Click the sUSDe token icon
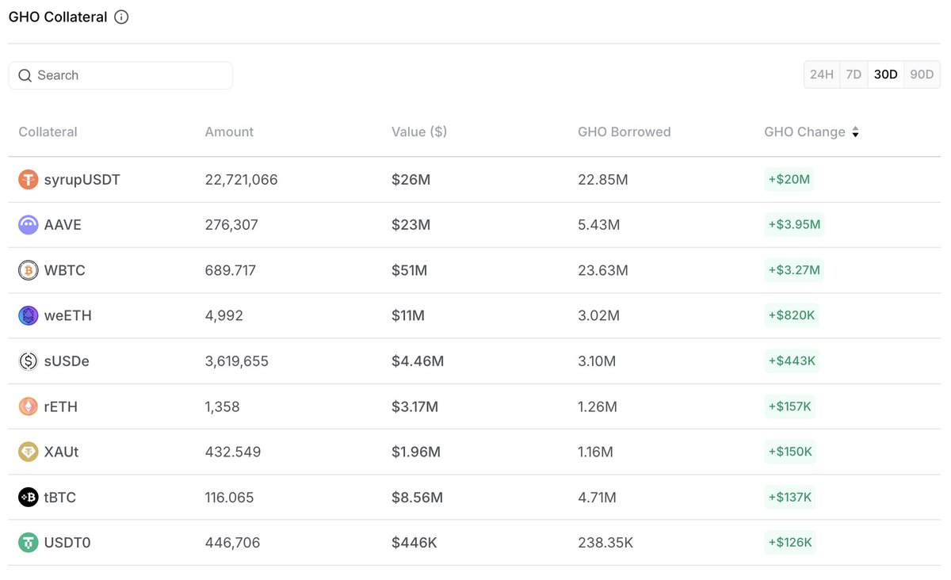This screenshot has width=951, height=580. pos(29,361)
